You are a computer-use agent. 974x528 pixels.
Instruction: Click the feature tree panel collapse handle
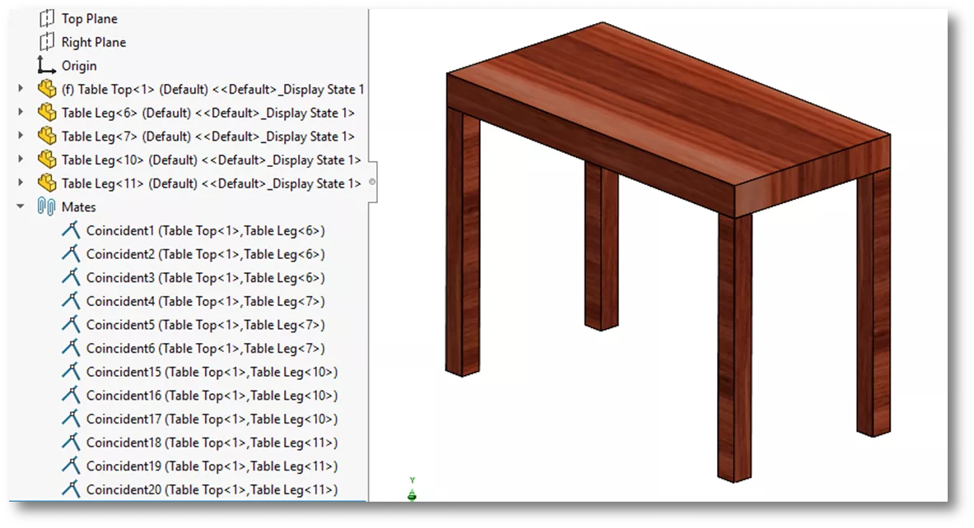pos(373,182)
